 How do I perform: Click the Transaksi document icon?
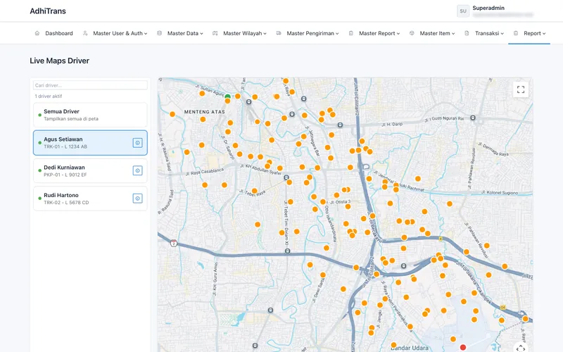click(467, 33)
